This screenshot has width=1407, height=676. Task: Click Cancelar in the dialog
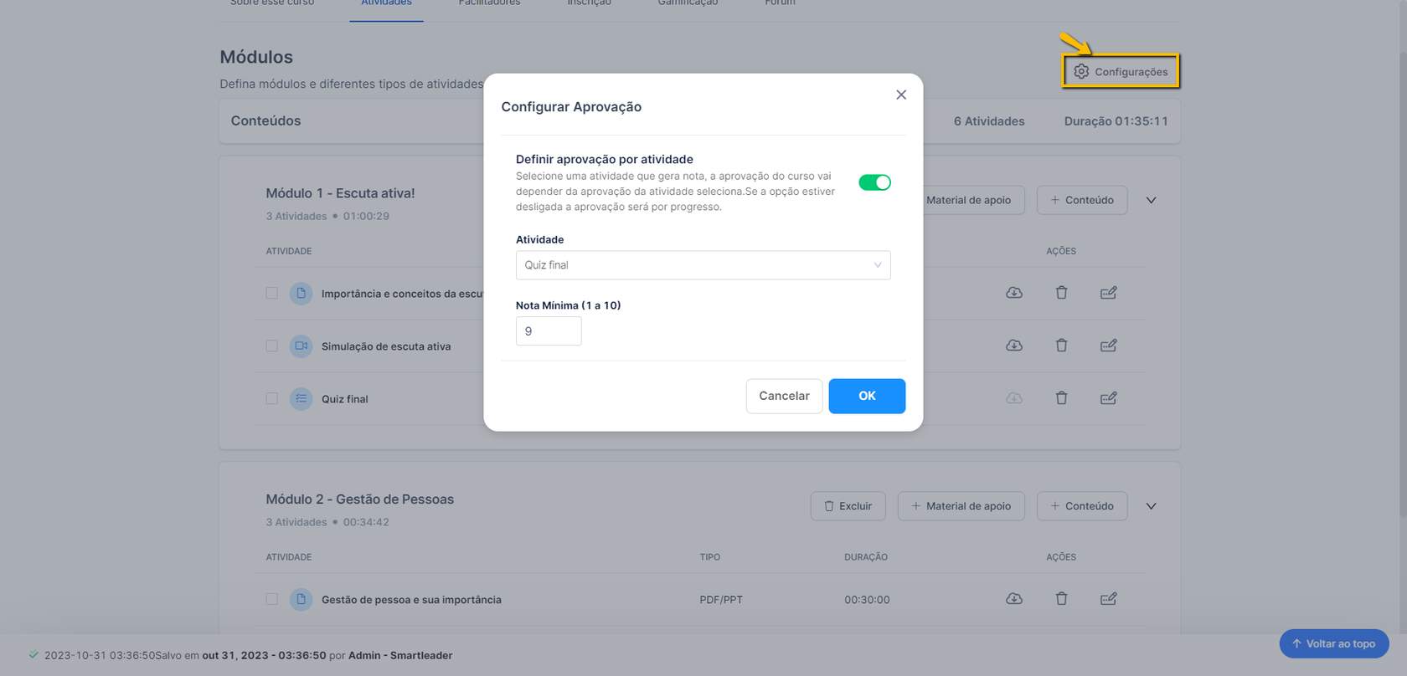click(x=784, y=396)
